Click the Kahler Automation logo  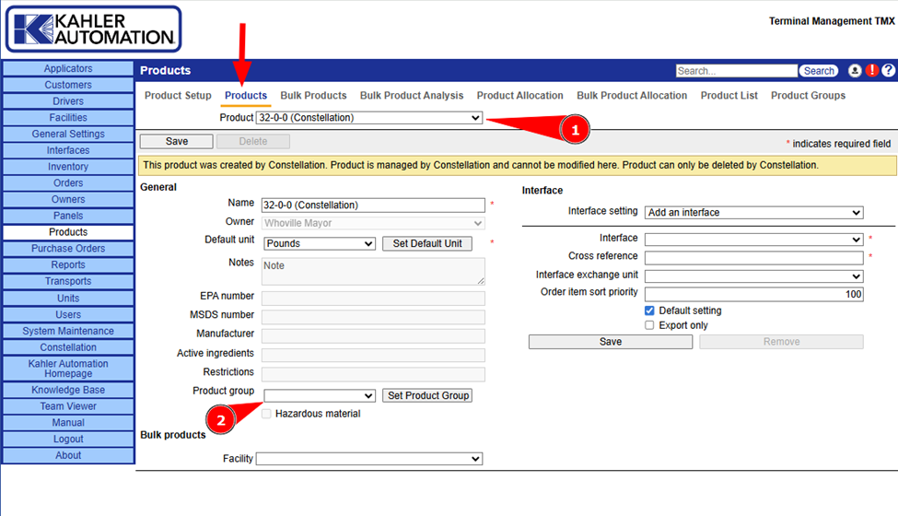coord(93,29)
